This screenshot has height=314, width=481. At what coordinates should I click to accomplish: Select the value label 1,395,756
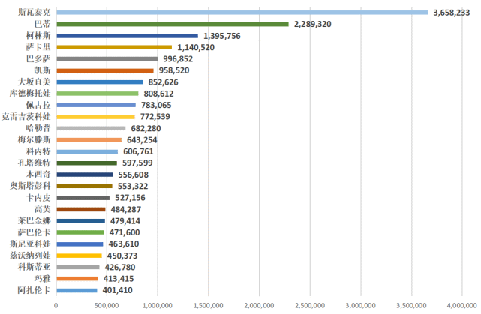click(x=222, y=36)
